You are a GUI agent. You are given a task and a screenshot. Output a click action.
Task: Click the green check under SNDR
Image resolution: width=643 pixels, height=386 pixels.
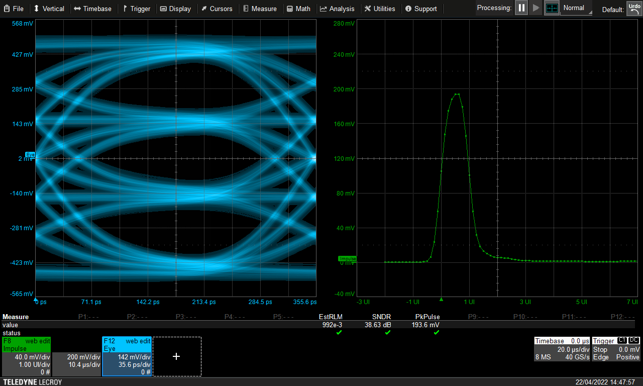tap(387, 333)
